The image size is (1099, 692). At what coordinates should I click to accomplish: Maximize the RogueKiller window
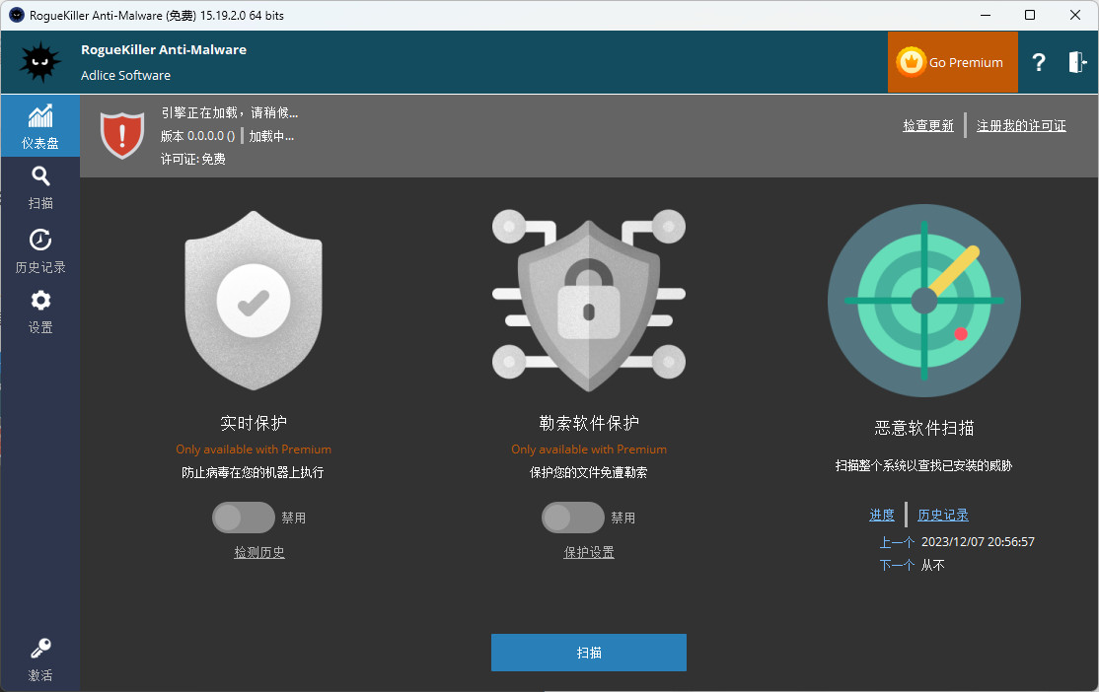pos(1030,15)
